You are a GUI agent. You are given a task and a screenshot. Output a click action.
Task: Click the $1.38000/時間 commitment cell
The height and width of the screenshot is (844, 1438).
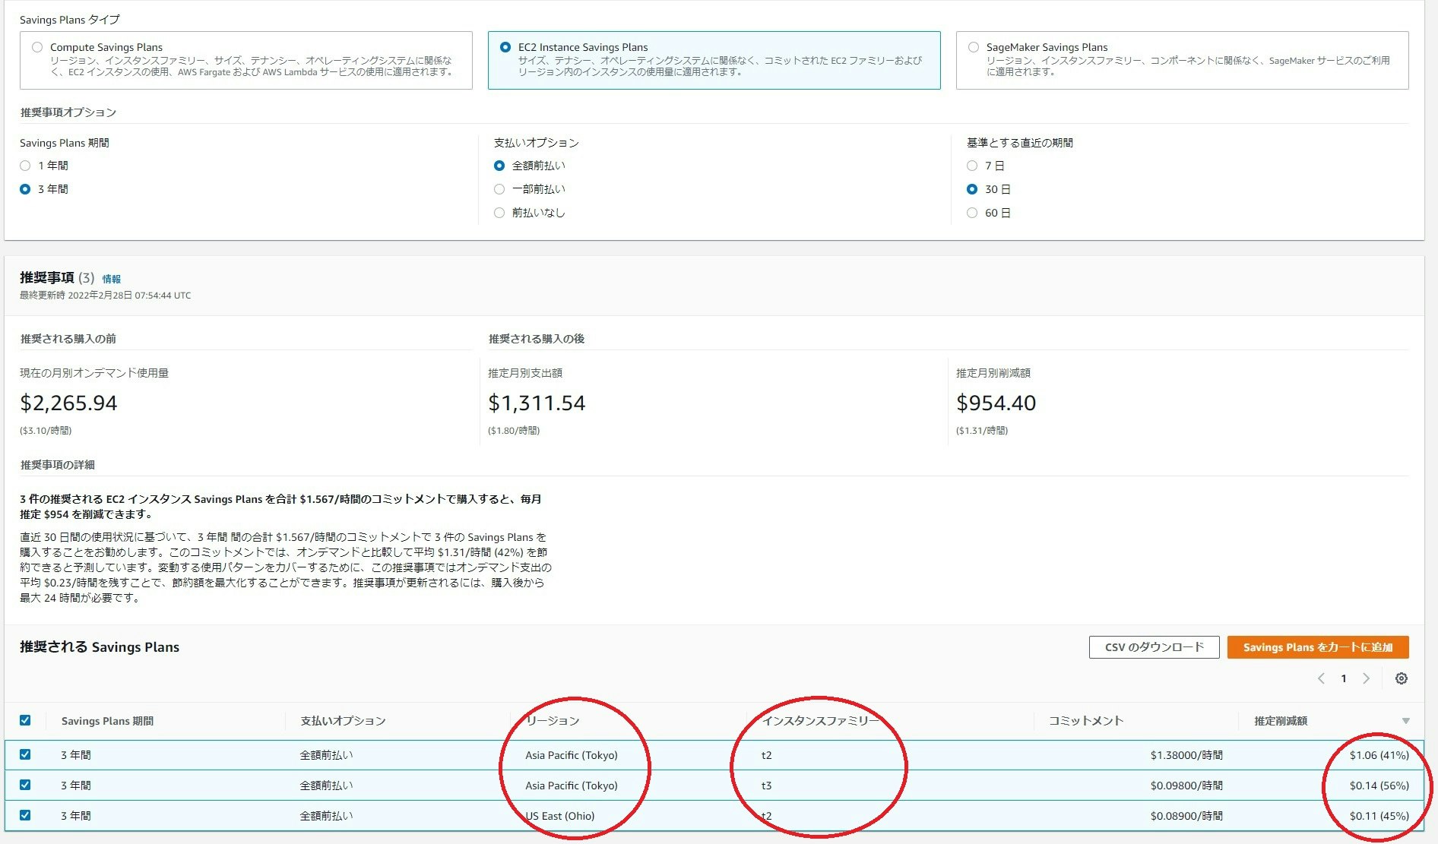[x=1186, y=755]
